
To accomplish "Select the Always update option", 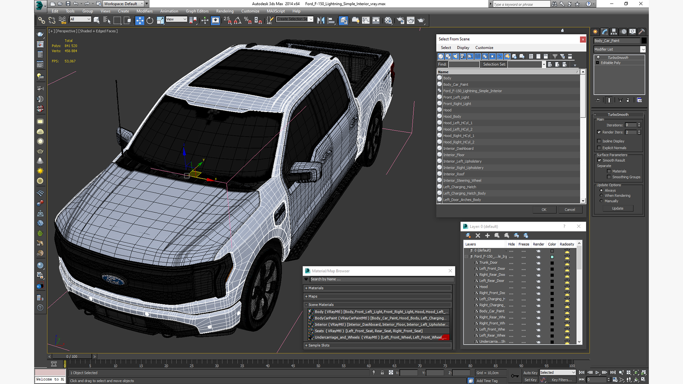I will click(601, 190).
